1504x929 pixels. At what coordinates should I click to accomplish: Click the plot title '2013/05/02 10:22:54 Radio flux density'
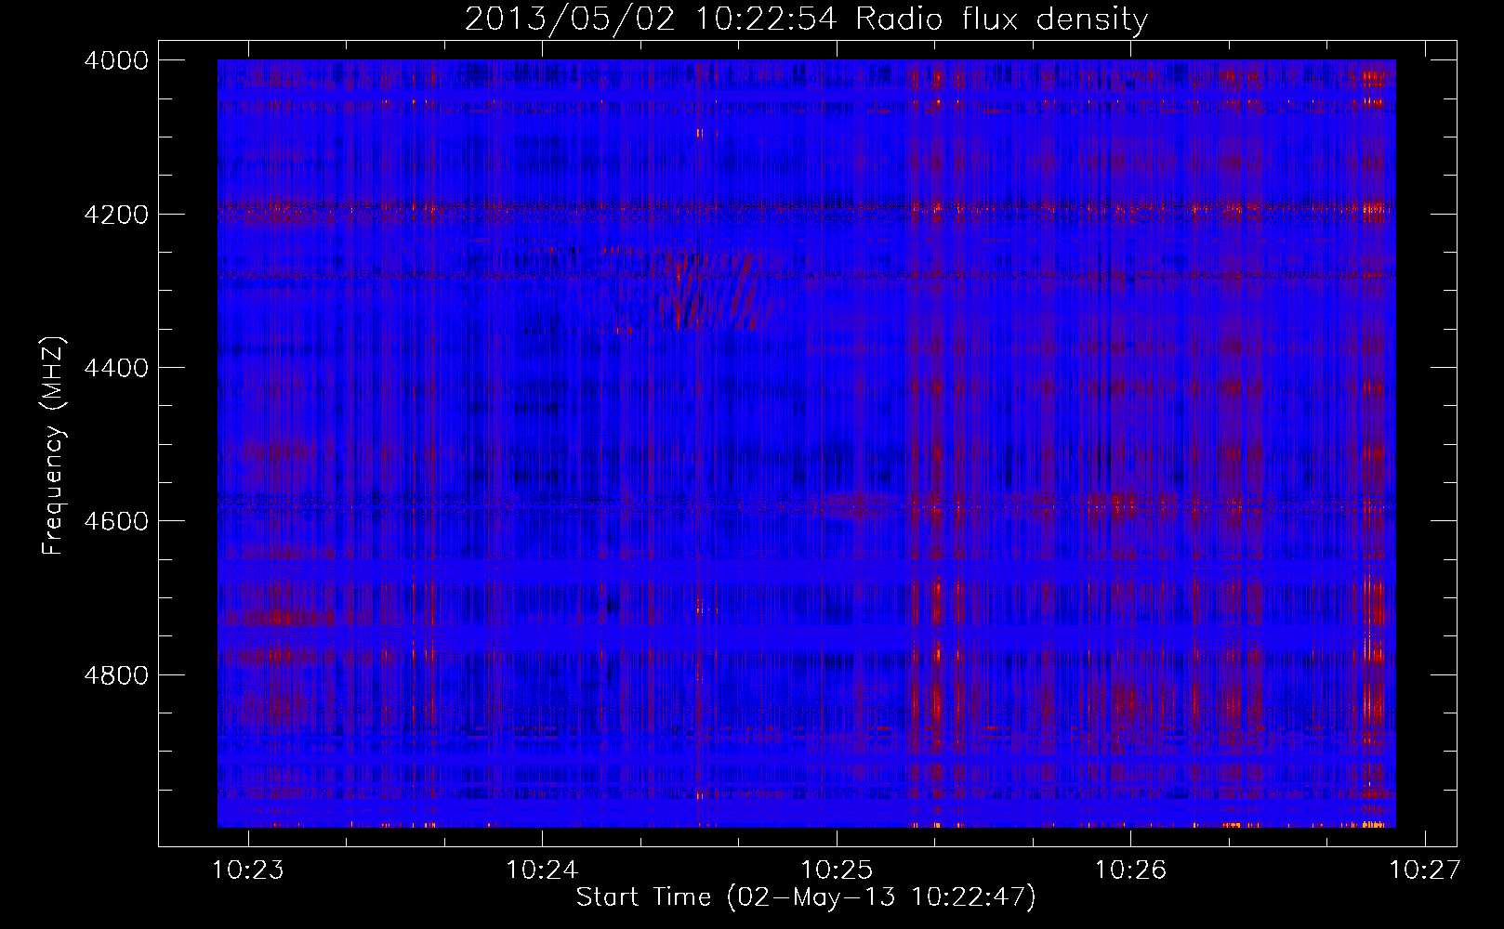[806, 20]
